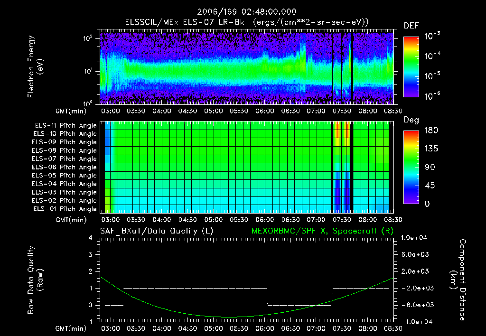Select the ELS-06 Pitch Angle row label
486x336 pixels.
(x=64, y=168)
